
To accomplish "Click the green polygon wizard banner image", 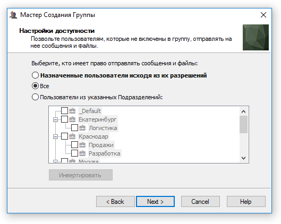I will [x=256, y=38].
